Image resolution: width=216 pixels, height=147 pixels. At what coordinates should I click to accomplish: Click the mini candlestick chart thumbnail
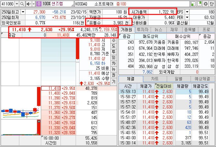[21, 103]
